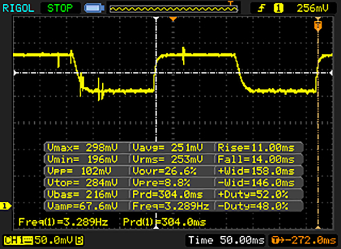Click the rising edge trigger icon
This screenshot has width=341, height=249.
262,9
